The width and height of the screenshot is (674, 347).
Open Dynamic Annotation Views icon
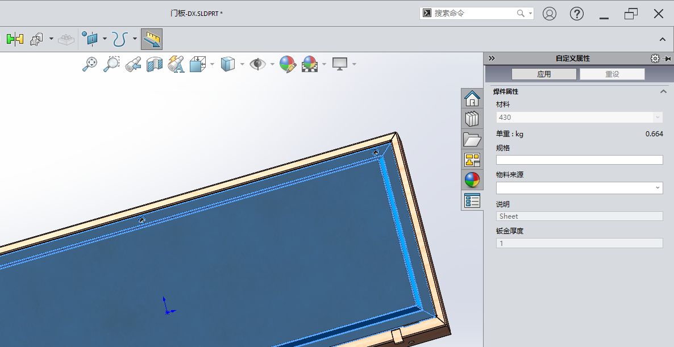pos(176,64)
